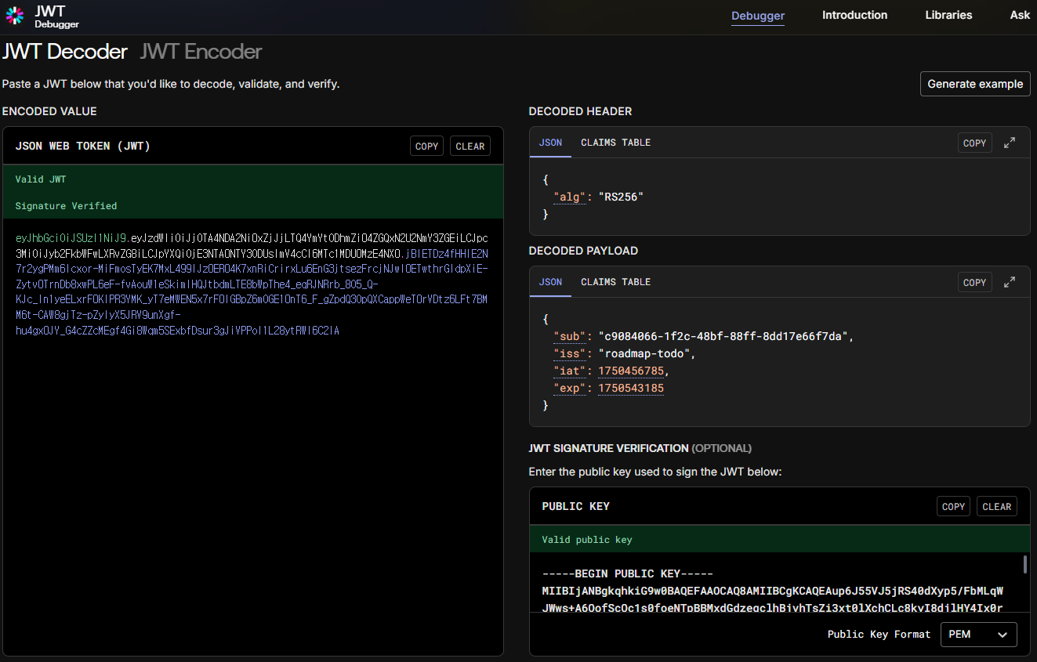Click the ENCODED VALUE heading
This screenshot has width=1037, height=662.
[x=49, y=111]
